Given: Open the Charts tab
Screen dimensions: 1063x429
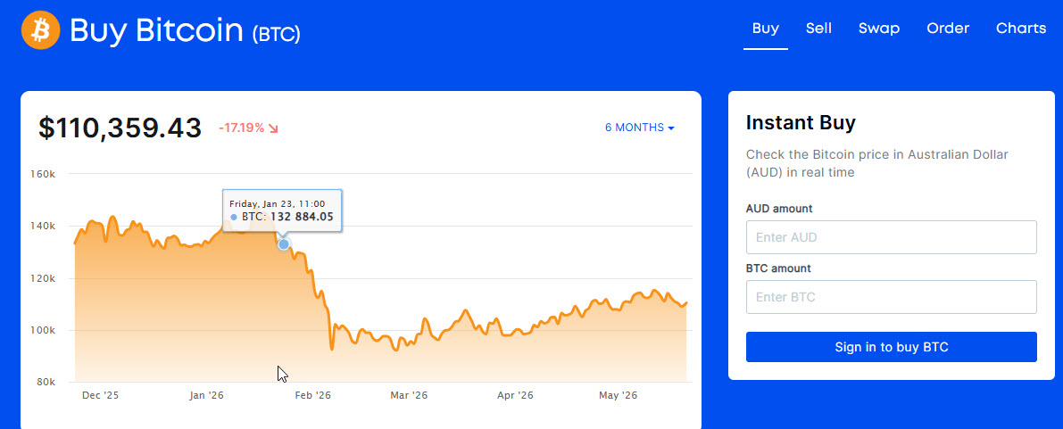Looking at the screenshot, I should point(1021,29).
